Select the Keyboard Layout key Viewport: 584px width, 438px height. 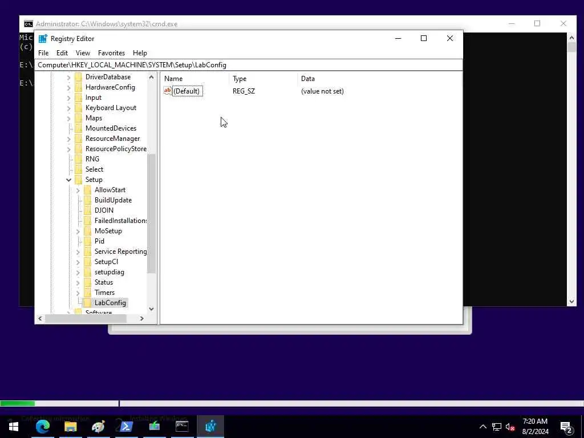click(x=111, y=108)
